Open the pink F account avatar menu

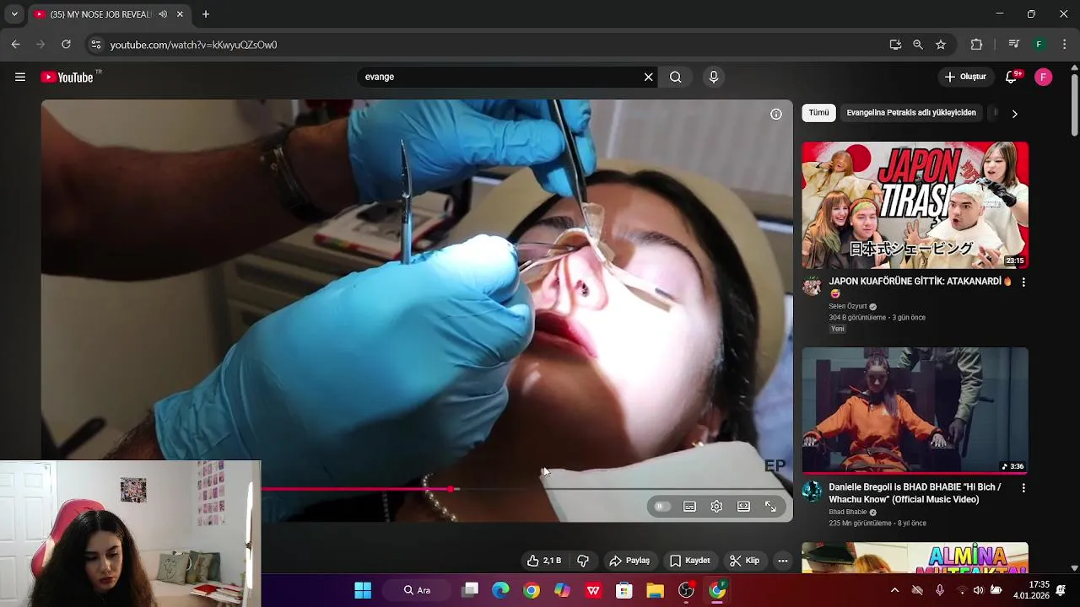point(1044,77)
